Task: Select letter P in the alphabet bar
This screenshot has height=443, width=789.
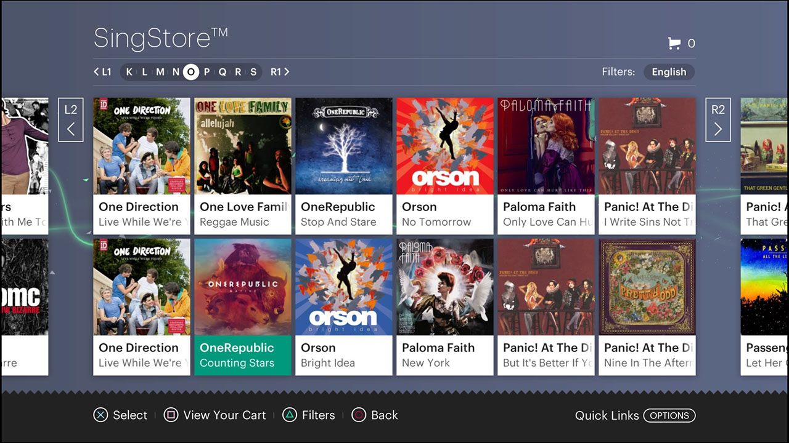Action: 206,72
